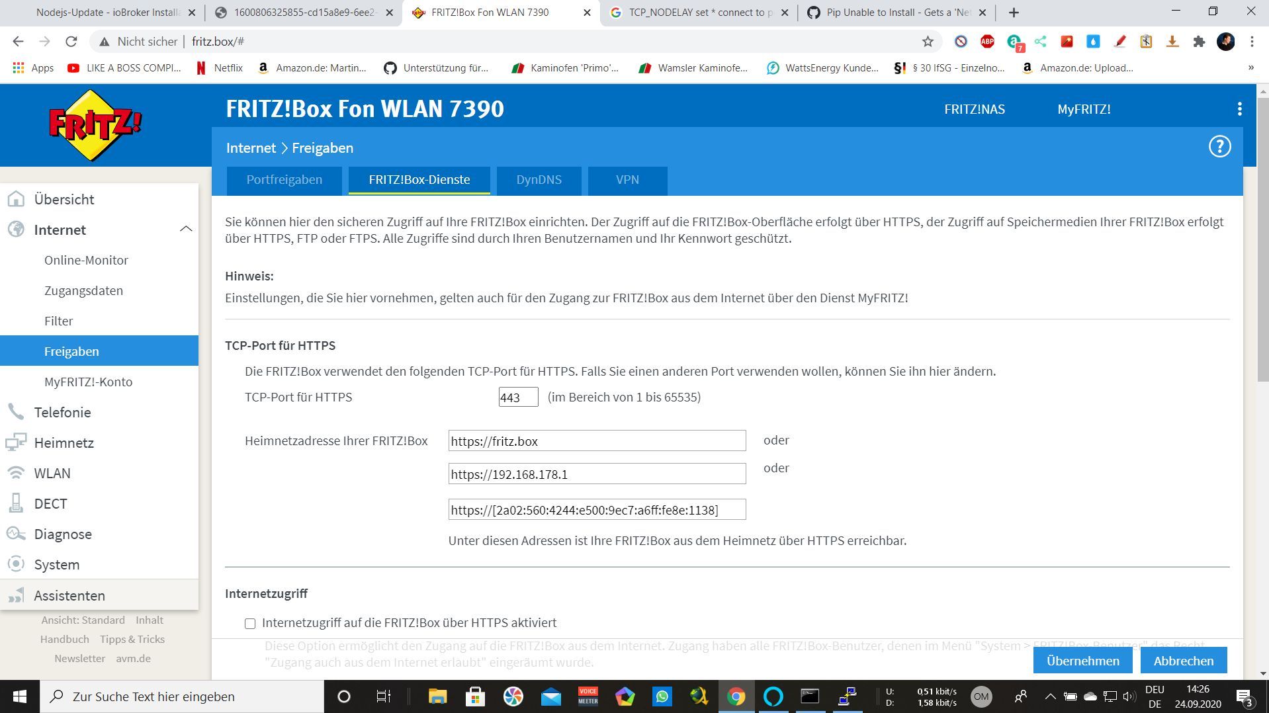Open WhatsApp from the taskbar

tap(662, 696)
